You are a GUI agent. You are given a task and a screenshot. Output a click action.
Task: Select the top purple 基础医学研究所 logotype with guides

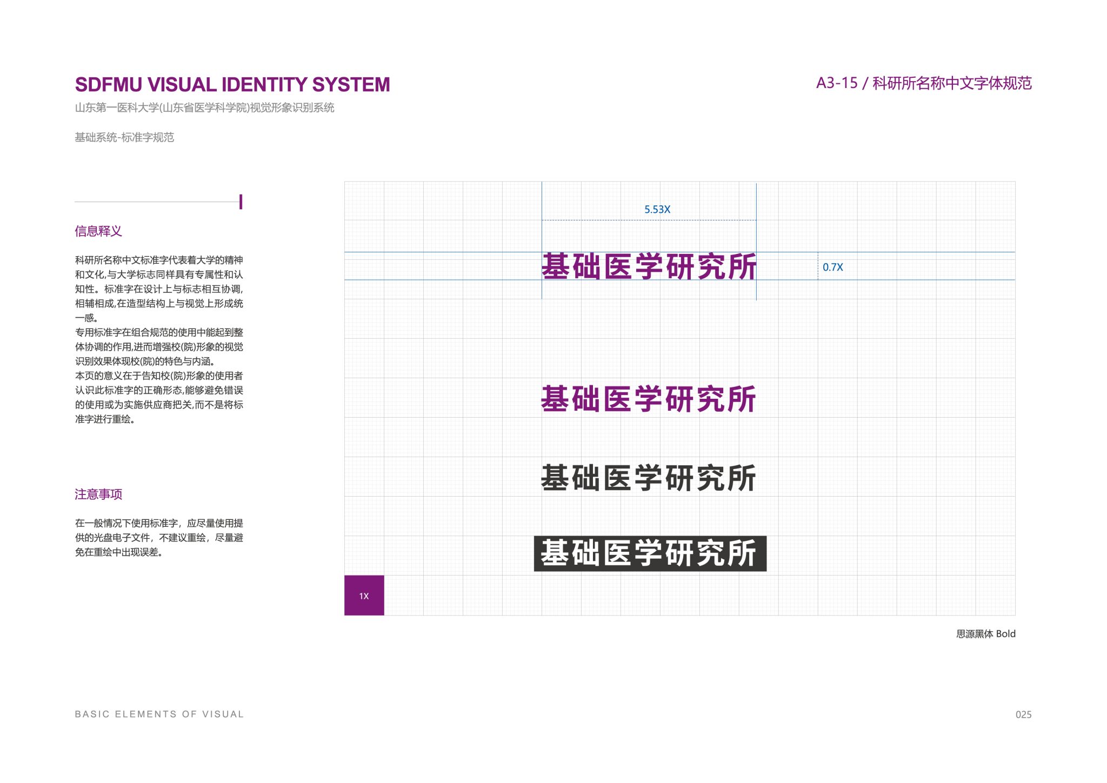[x=649, y=266]
